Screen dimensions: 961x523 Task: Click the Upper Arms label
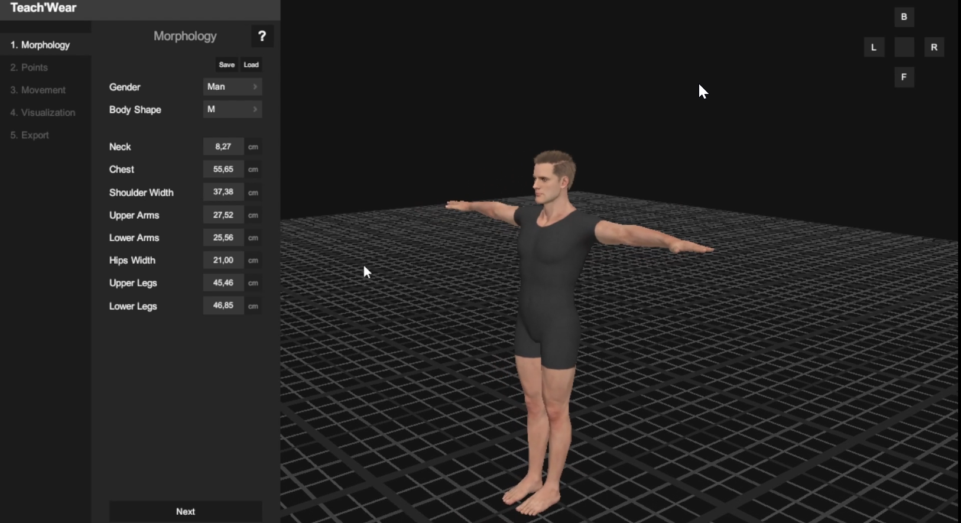[x=134, y=216]
